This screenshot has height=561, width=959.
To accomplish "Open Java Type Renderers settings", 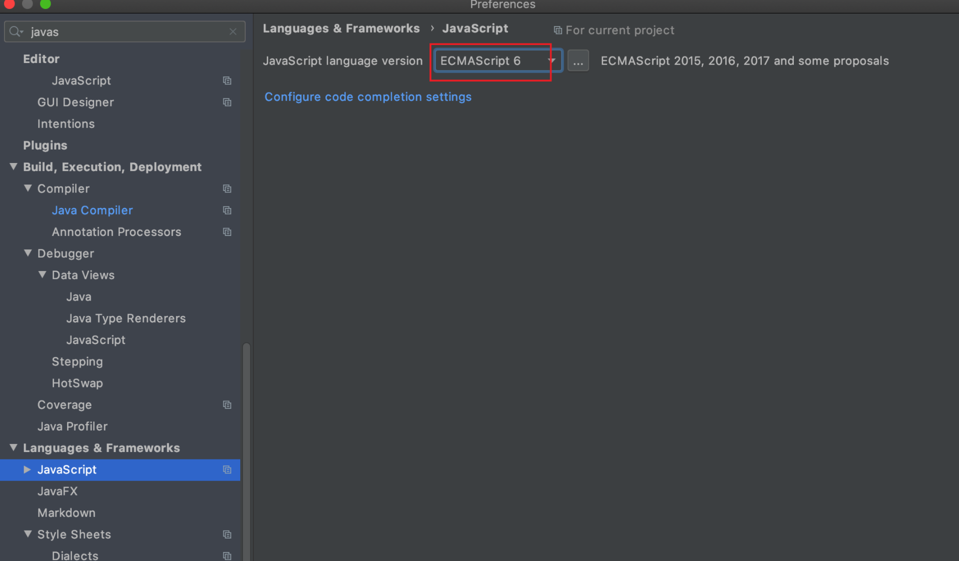I will (126, 318).
